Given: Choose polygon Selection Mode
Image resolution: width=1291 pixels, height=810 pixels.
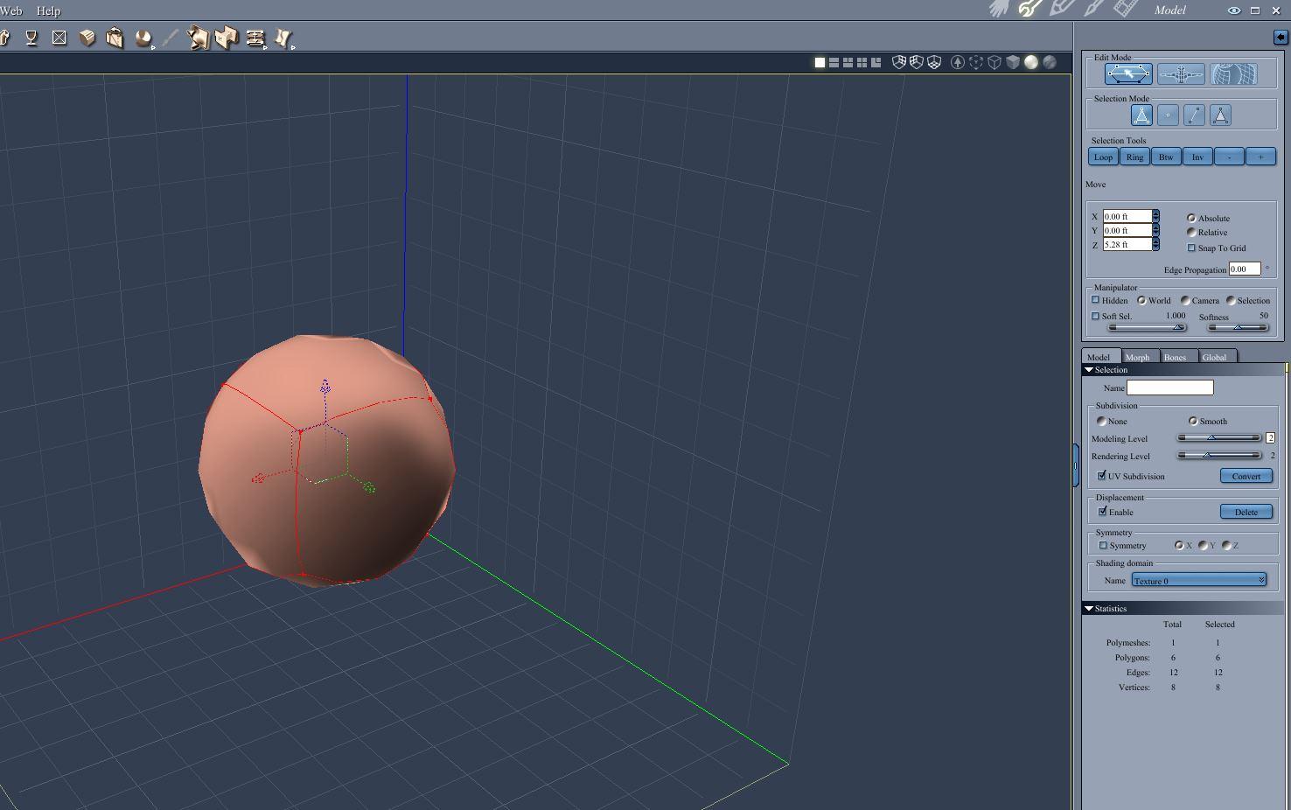Looking at the screenshot, I should [x=1220, y=115].
